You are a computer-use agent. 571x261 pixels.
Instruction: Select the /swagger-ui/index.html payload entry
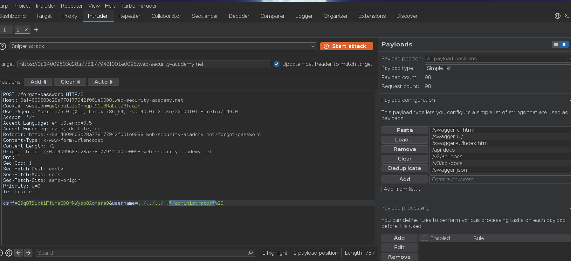click(500, 143)
